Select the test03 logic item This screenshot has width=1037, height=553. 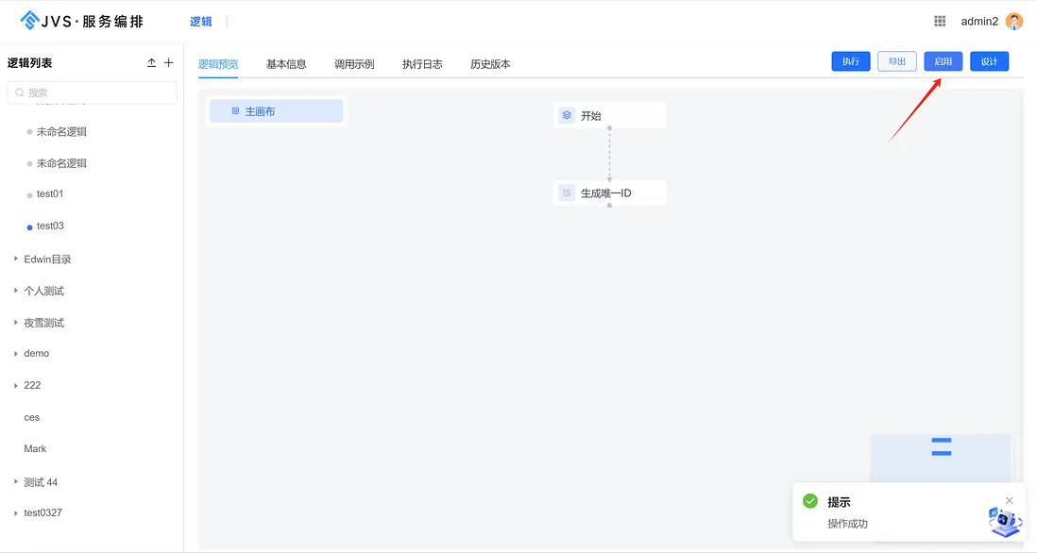click(50, 226)
